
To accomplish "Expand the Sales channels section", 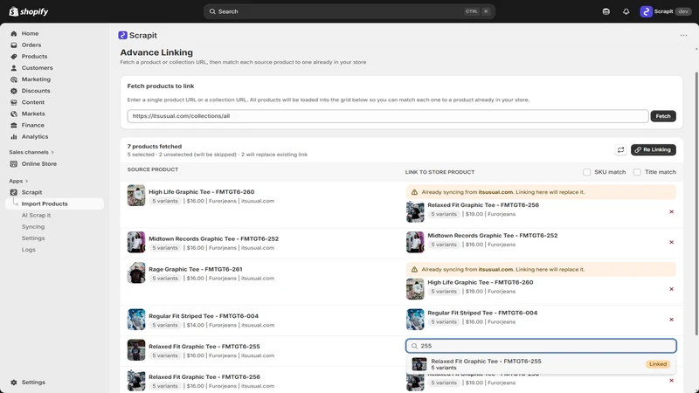I will tap(31, 152).
